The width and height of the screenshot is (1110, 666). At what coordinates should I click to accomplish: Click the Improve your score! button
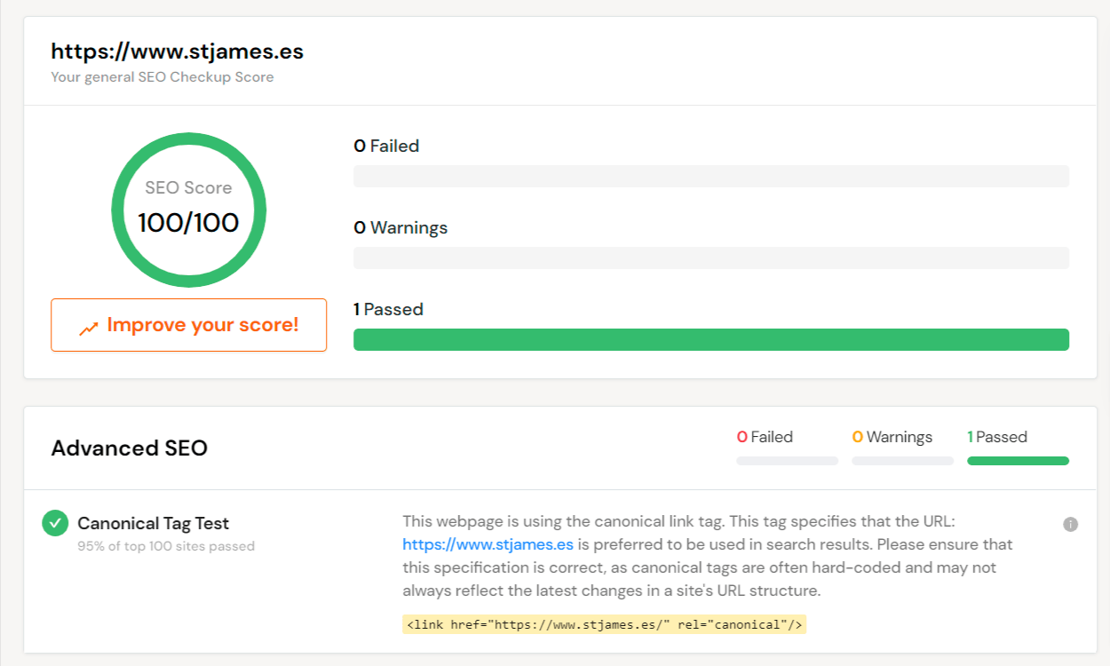188,325
